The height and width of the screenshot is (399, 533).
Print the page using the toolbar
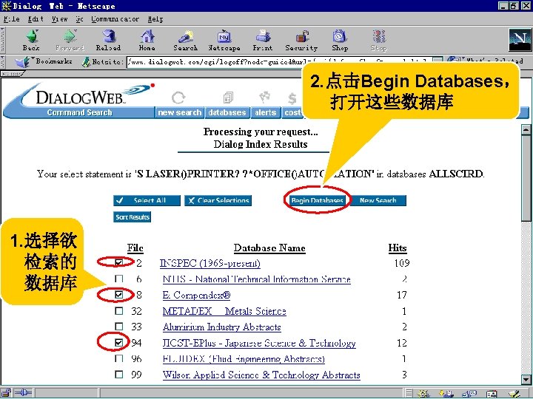coord(263,41)
